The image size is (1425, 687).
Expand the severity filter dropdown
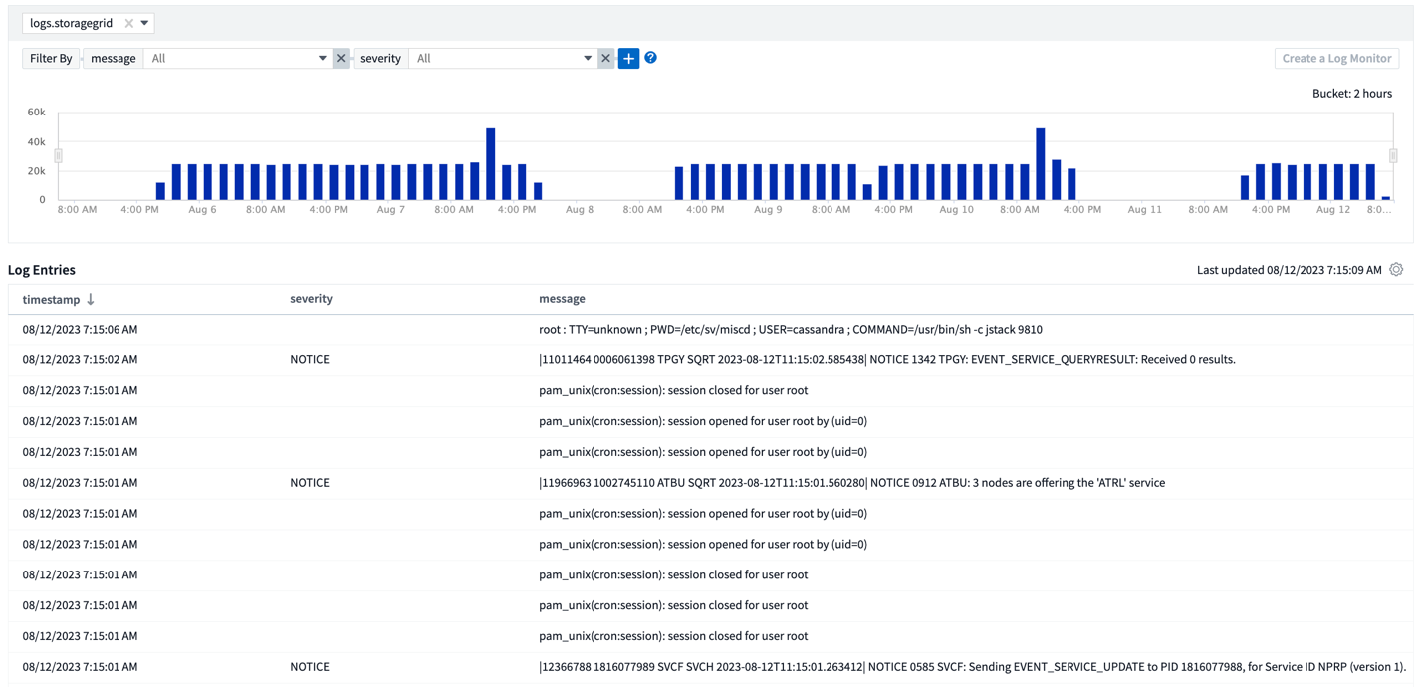coord(587,59)
